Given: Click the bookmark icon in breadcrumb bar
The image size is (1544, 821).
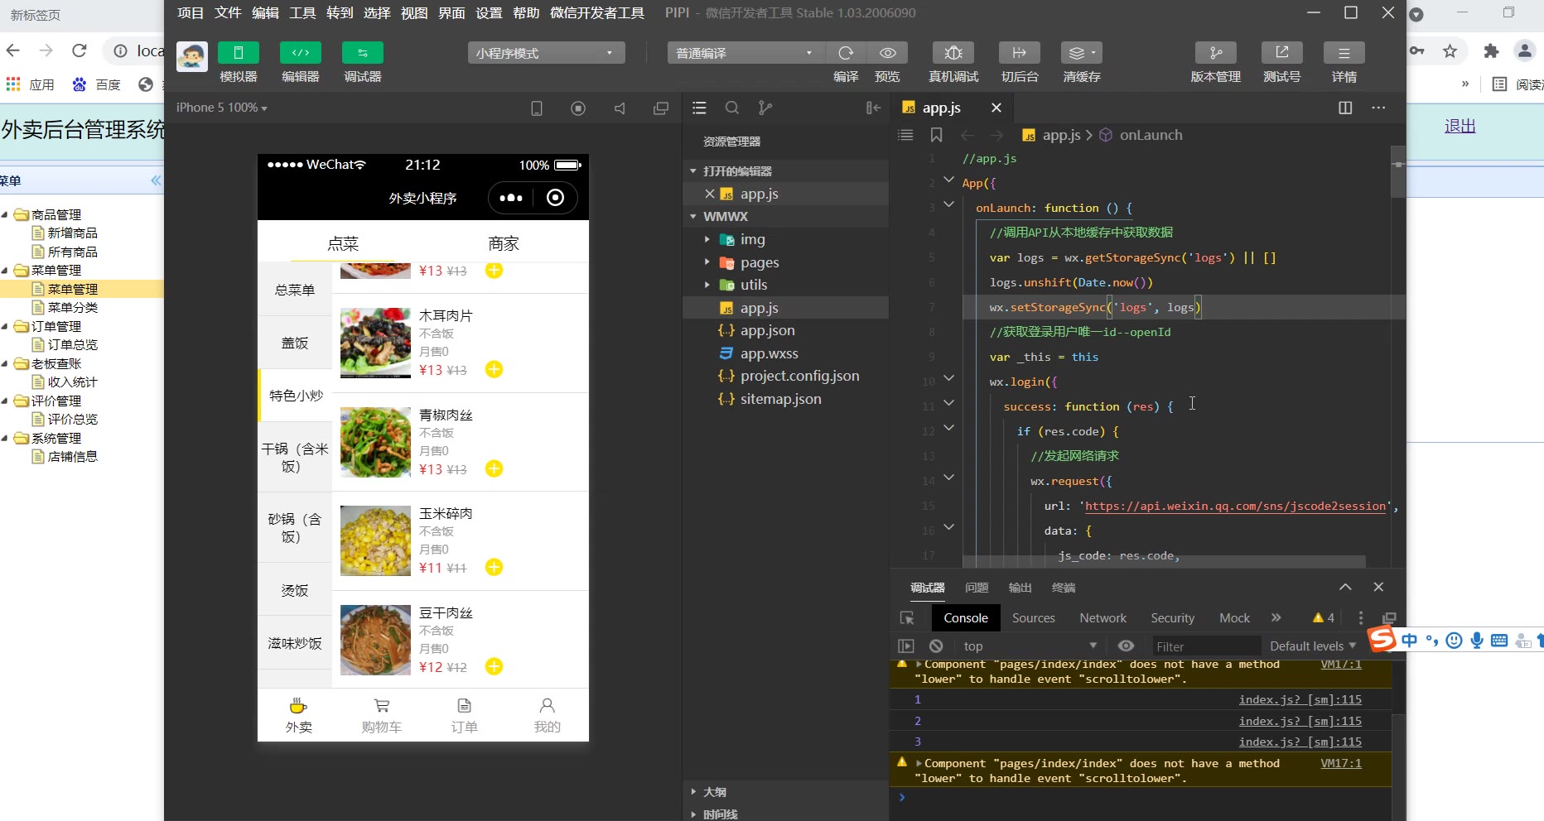Looking at the screenshot, I should tap(937, 135).
